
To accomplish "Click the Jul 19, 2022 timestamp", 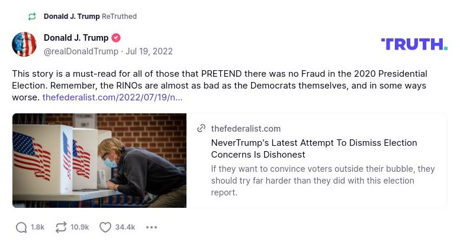I will (149, 51).
